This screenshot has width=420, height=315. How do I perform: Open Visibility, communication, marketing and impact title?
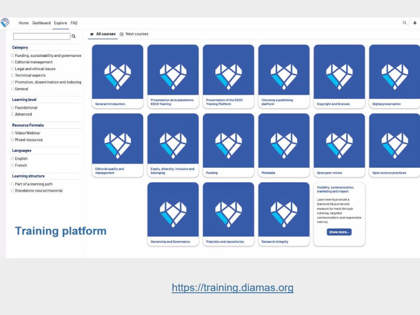(336, 189)
